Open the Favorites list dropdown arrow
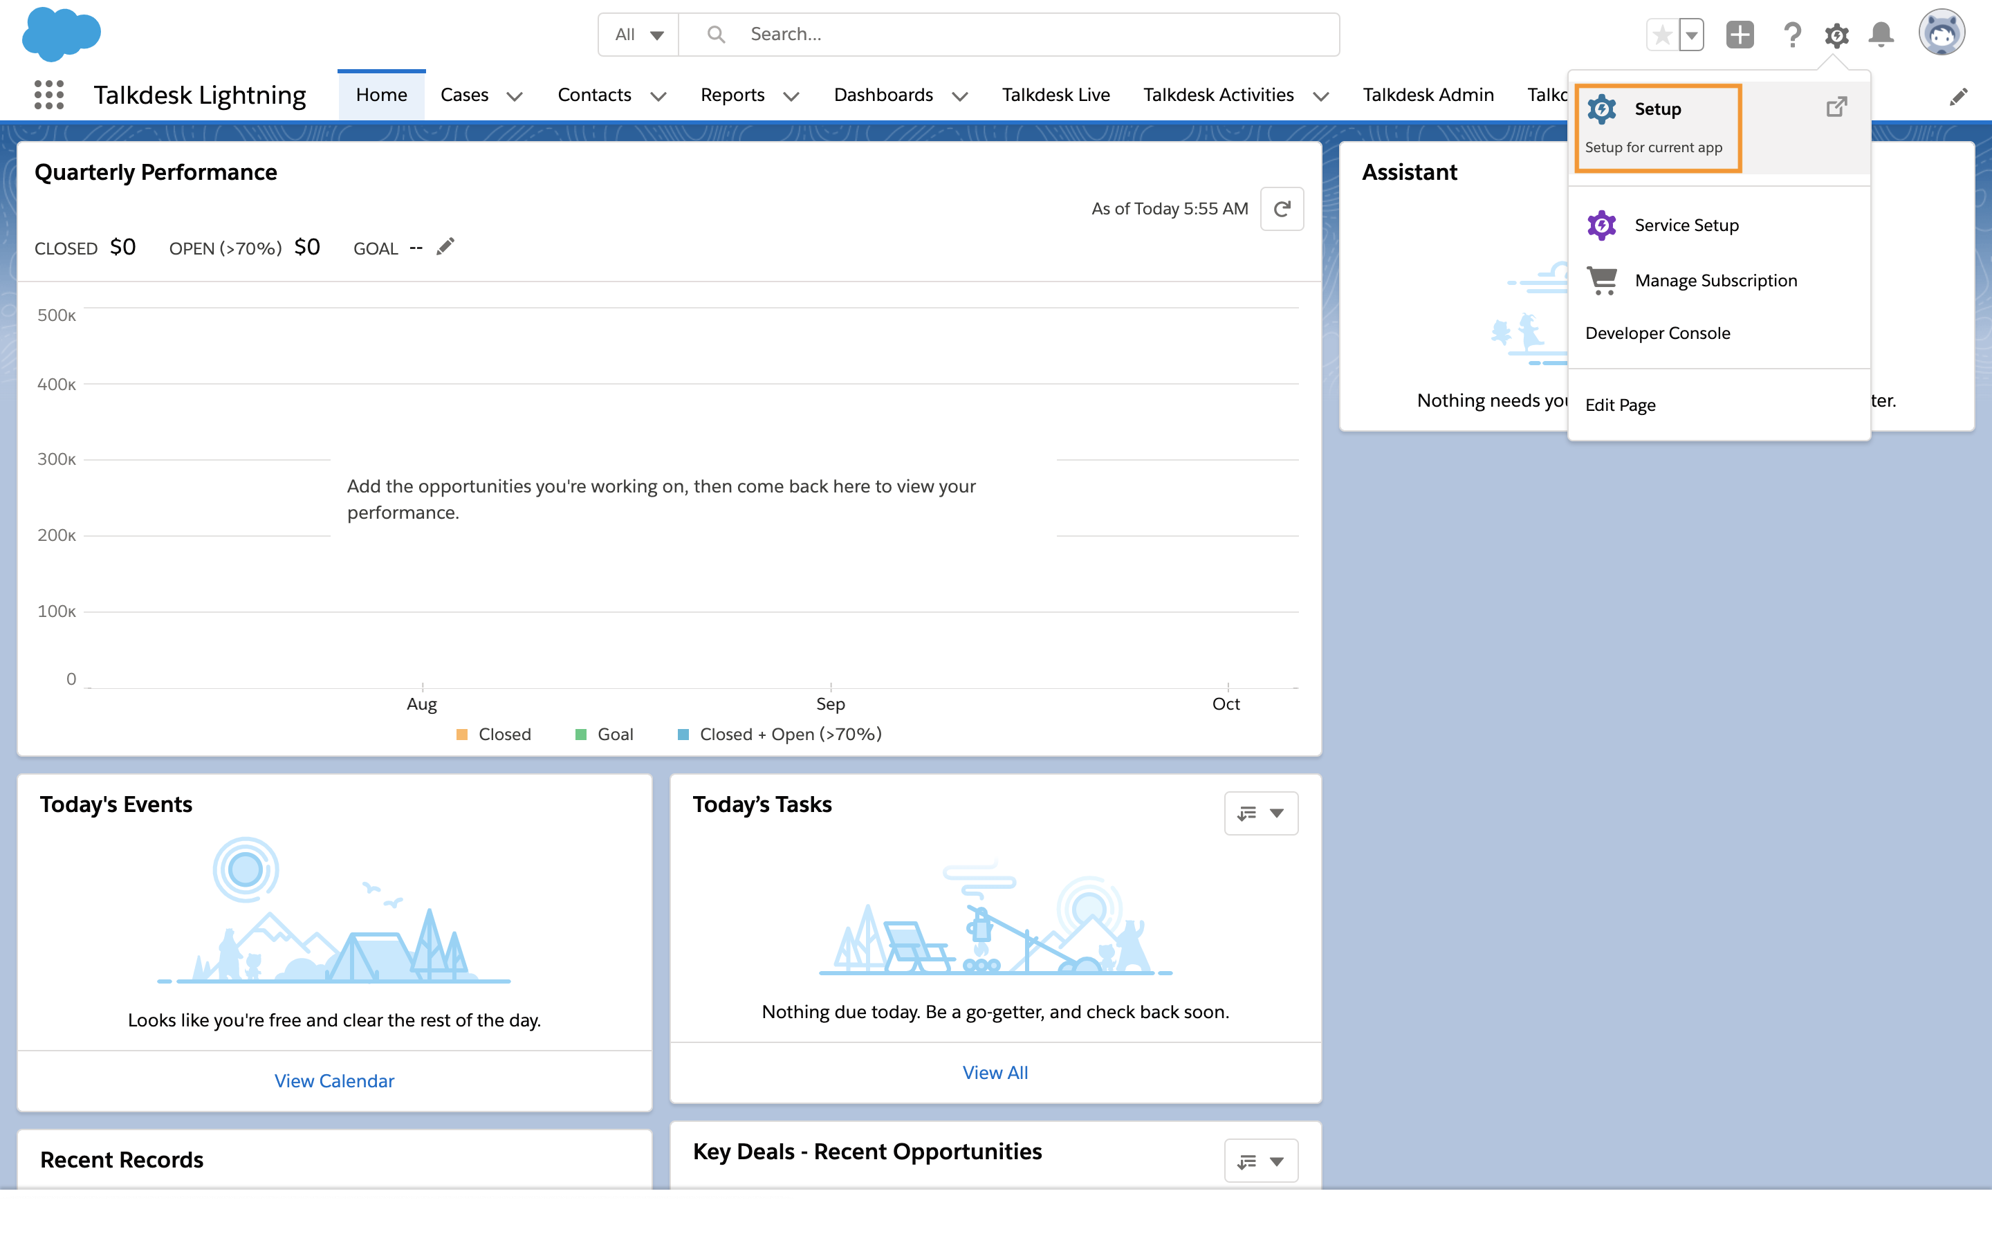The height and width of the screenshot is (1245, 1992). (x=1690, y=35)
